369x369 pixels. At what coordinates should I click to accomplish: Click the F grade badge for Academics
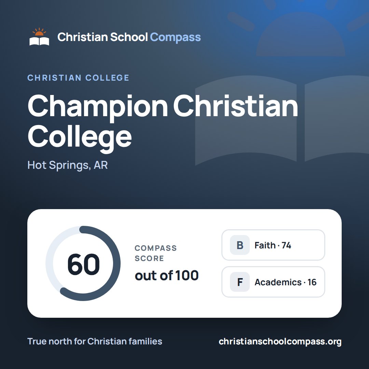[240, 282]
